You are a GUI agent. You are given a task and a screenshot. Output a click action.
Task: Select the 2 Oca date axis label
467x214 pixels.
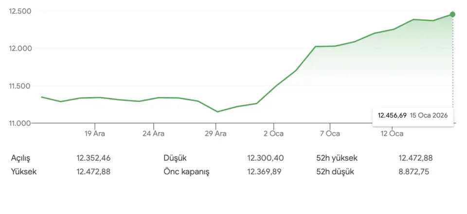[273, 133]
